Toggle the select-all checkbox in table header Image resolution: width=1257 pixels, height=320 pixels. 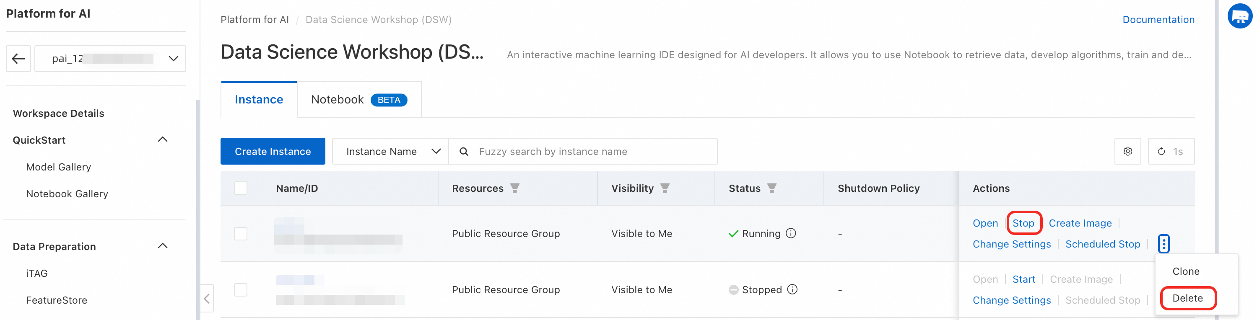pyautogui.click(x=241, y=188)
